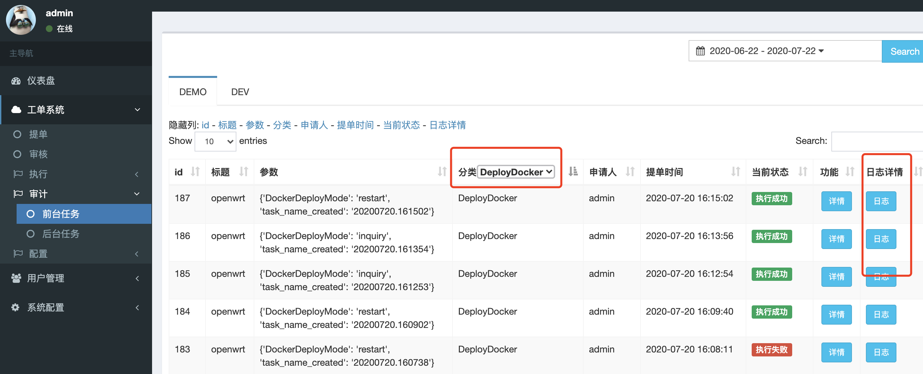Open 日志 for task 186
The image size is (923, 374).
881,239
